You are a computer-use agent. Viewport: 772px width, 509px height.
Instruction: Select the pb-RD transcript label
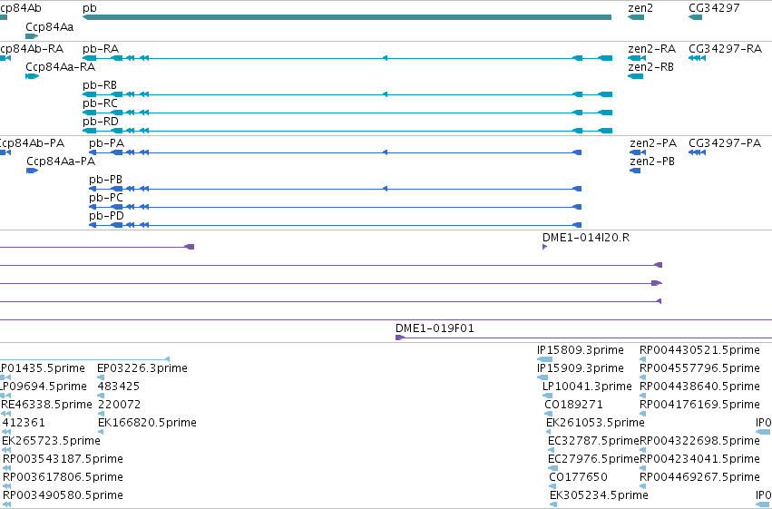click(x=101, y=122)
